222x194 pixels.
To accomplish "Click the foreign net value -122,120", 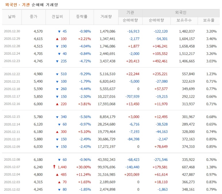I will pos(161,31).
